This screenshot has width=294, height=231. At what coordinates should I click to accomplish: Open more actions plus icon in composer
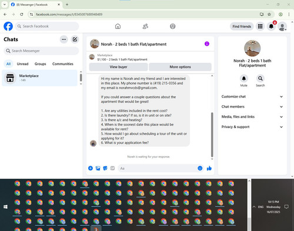tap(91, 168)
